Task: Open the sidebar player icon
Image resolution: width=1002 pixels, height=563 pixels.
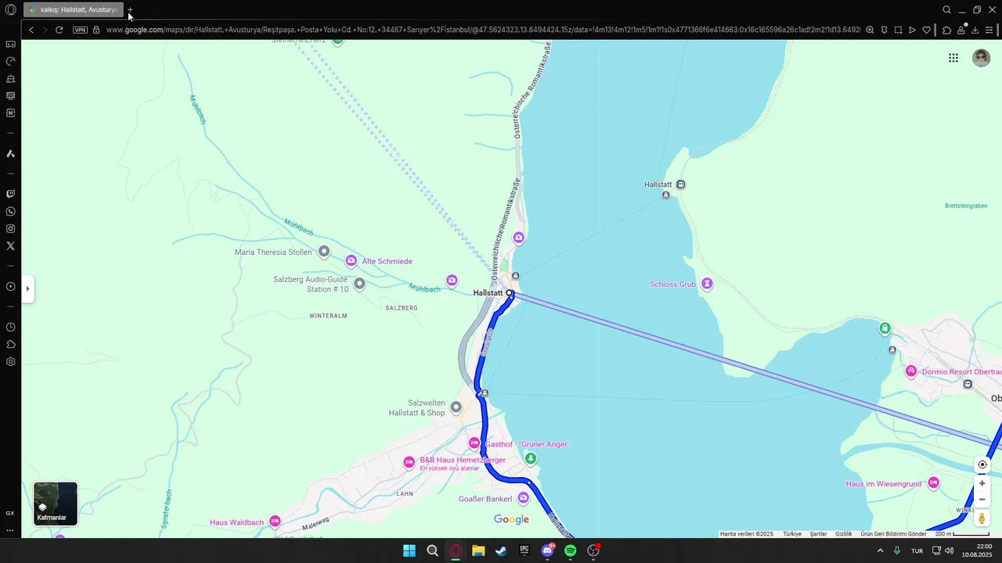Action: (10, 286)
